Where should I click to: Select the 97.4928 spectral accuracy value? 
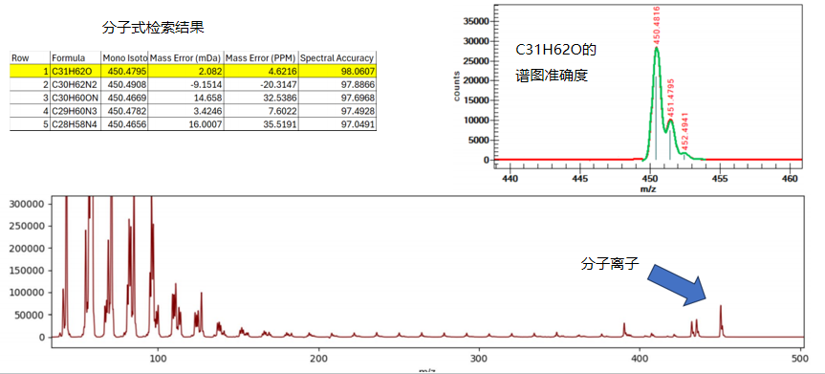point(337,111)
